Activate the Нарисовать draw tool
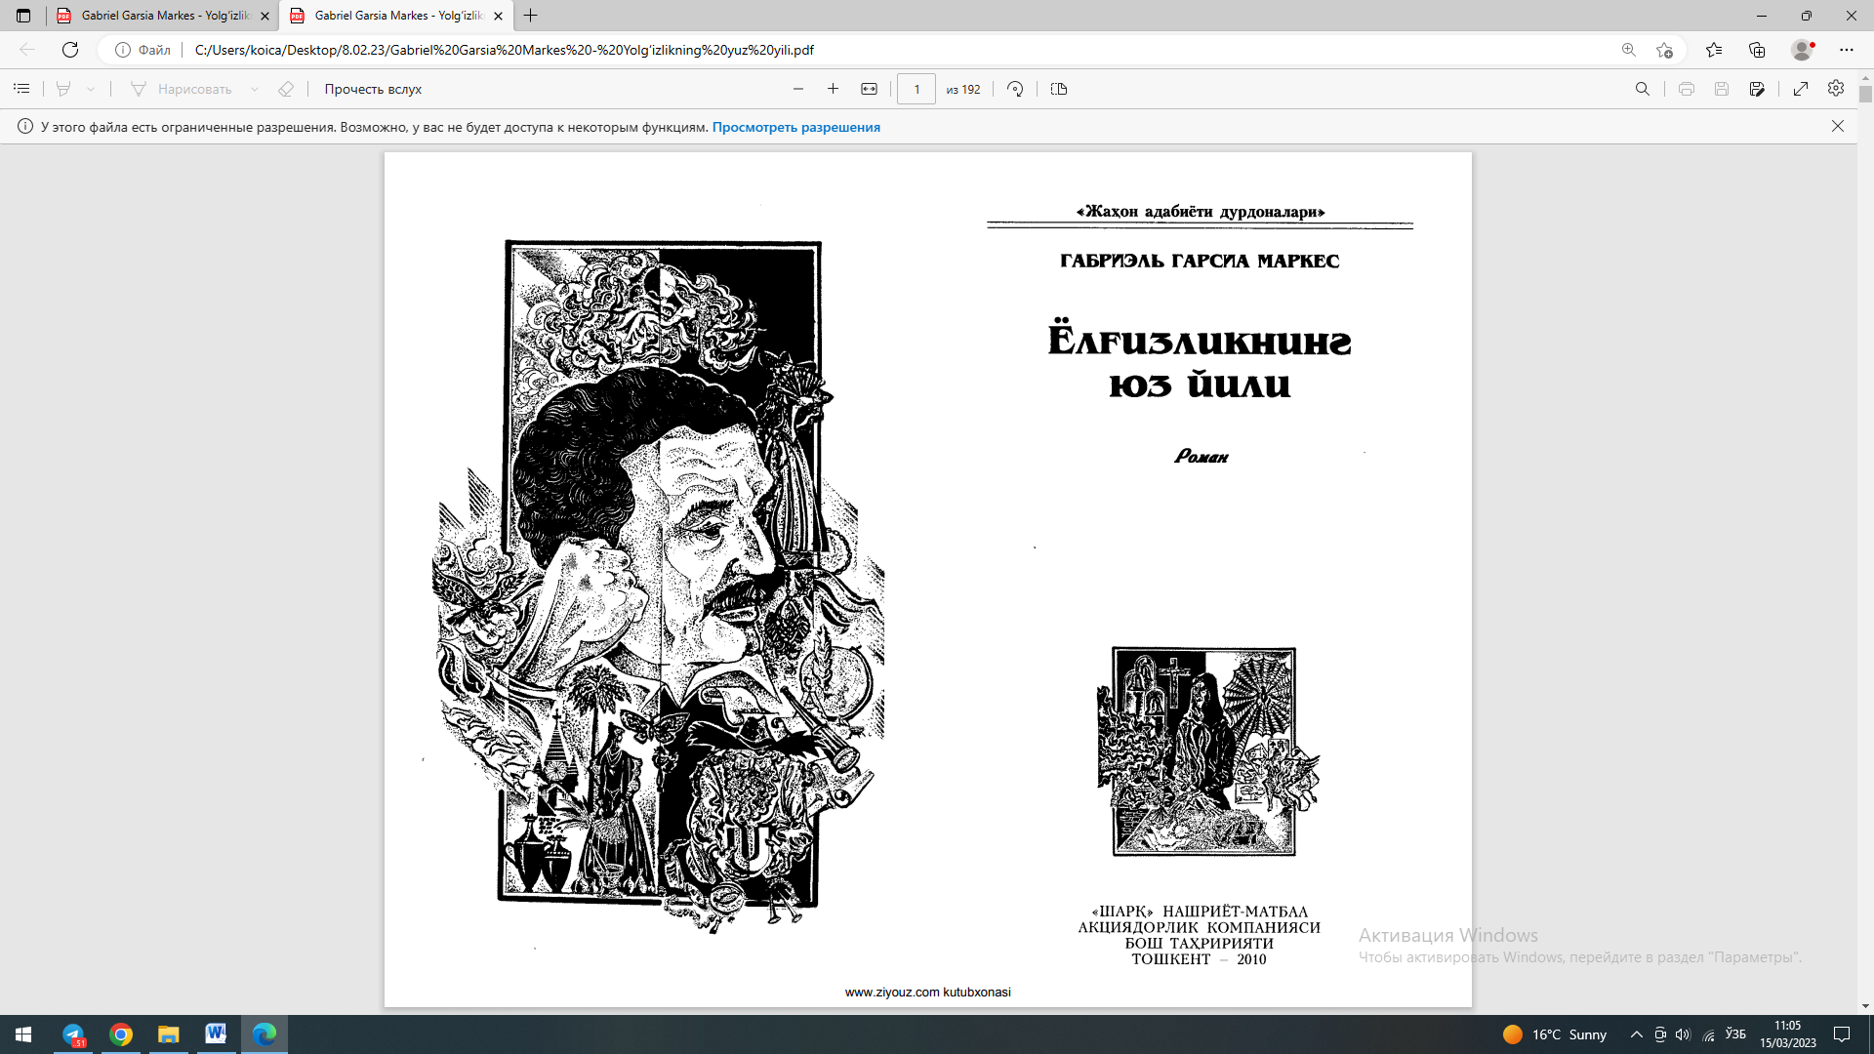The image size is (1874, 1054). (182, 89)
